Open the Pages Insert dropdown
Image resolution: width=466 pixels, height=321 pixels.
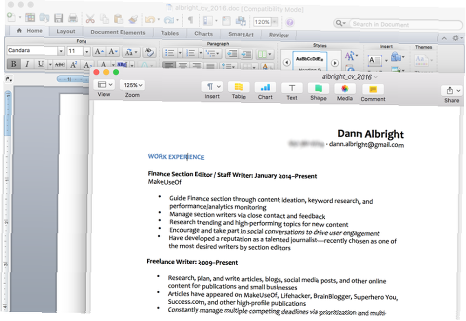click(x=212, y=87)
